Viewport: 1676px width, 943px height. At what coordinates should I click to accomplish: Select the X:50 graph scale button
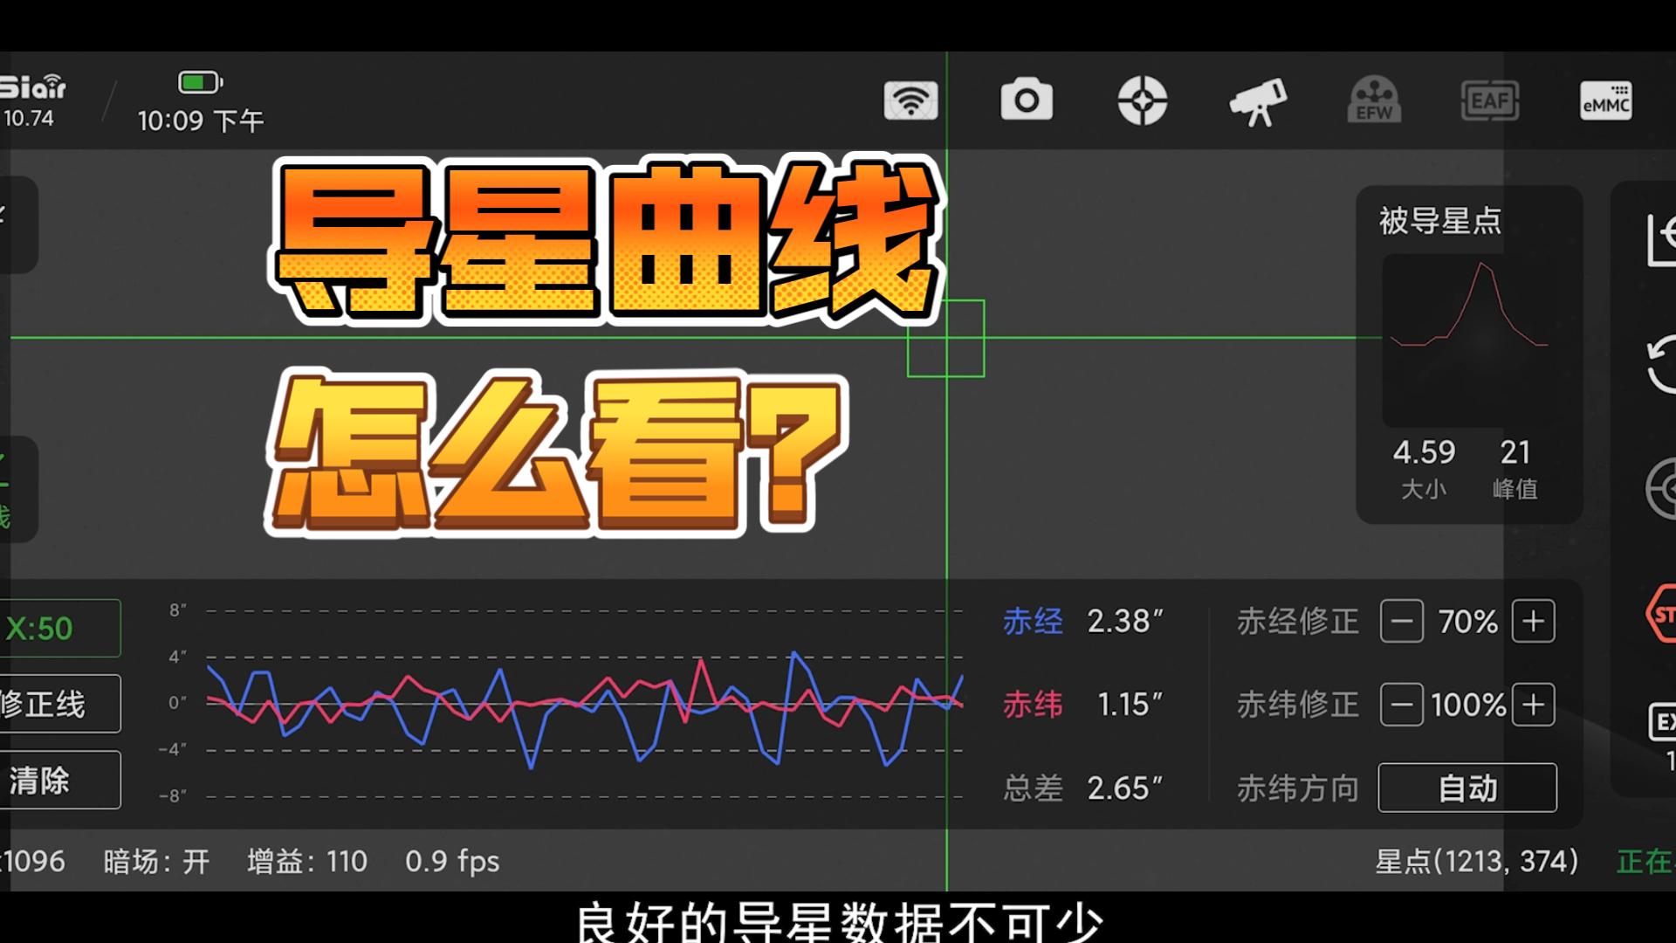pos(59,628)
